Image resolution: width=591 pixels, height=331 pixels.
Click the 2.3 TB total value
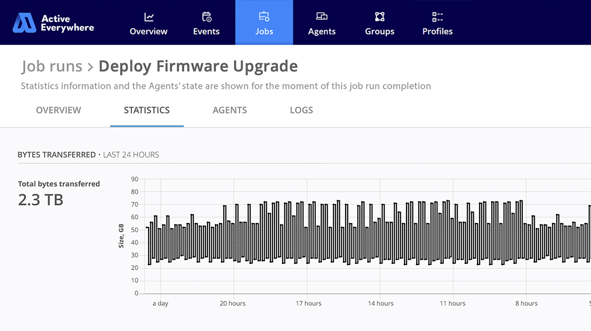point(40,200)
